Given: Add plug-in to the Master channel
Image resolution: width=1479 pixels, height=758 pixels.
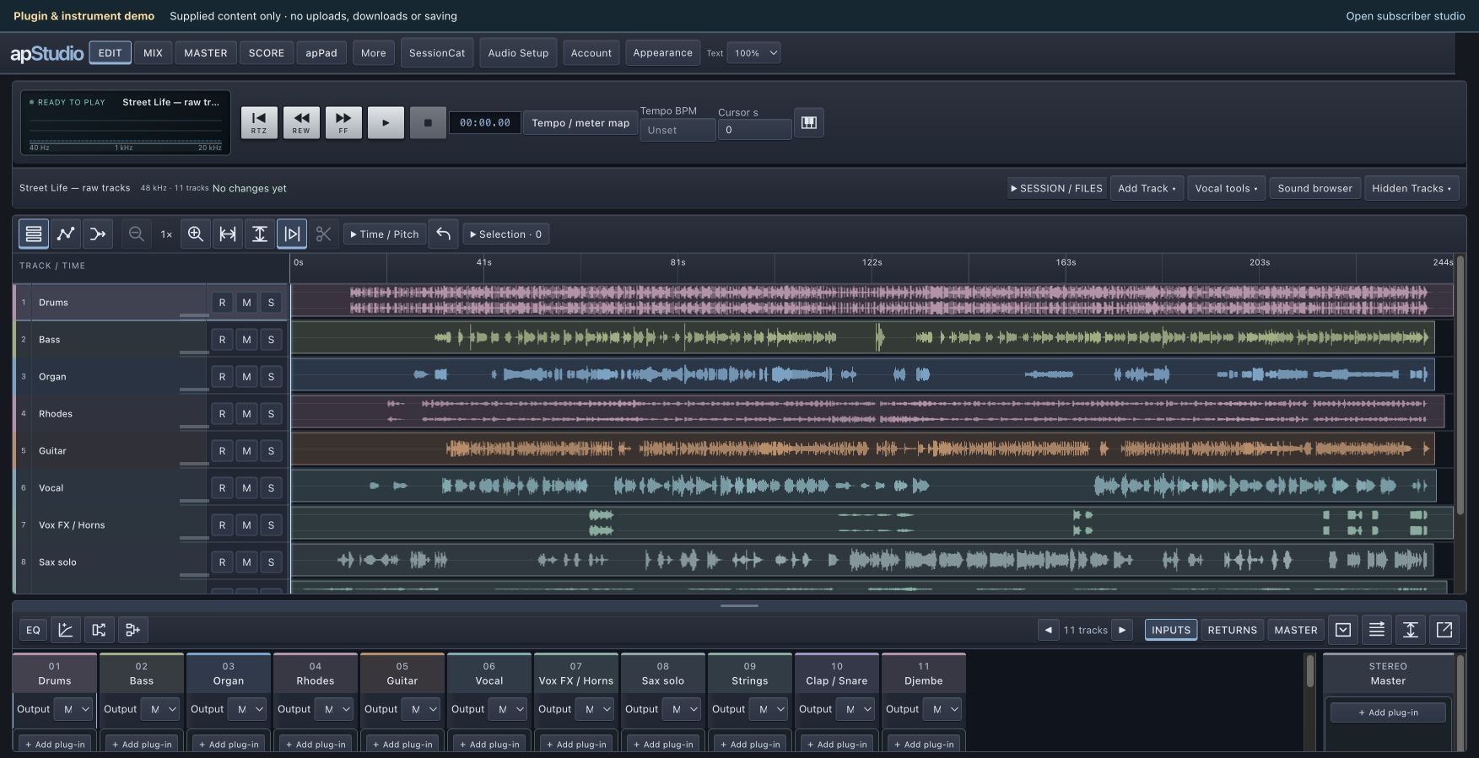Looking at the screenshot, I should (x=1388, y=712).
